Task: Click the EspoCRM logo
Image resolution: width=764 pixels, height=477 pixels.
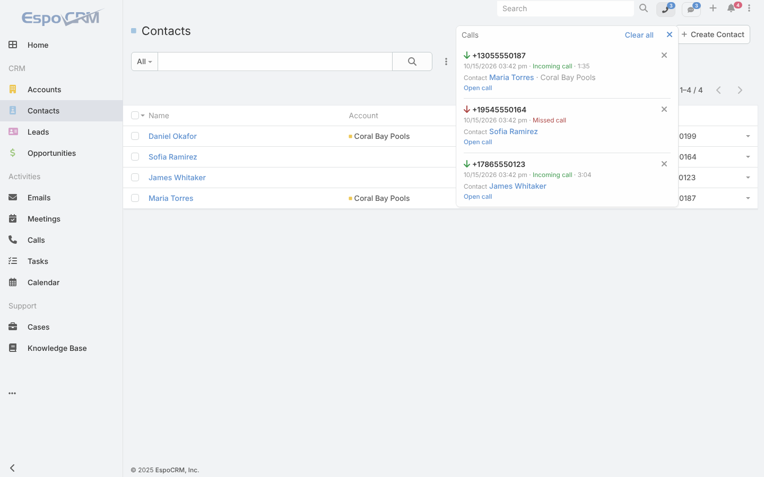Action: (x=62, y=17)
